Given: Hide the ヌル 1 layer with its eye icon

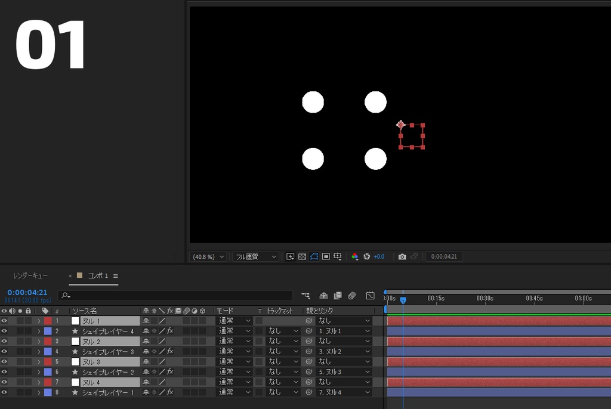Looking at the screenshot, I should pyautogui.click(x=4, y=320).
